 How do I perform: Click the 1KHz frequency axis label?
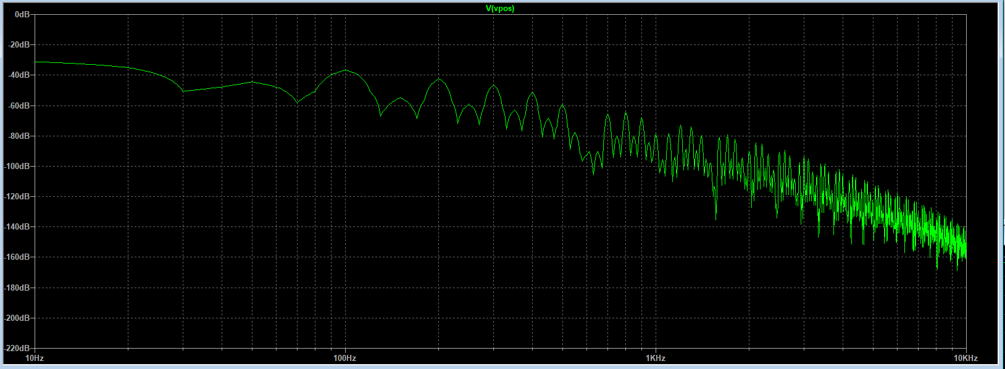[x=656, y=358]
